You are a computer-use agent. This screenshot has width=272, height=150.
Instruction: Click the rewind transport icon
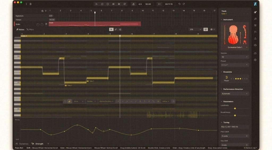pyautogui.click(x=113, y=4)
